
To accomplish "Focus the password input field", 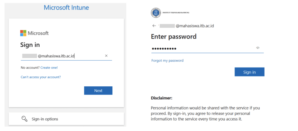I will (x=207, y=49).
